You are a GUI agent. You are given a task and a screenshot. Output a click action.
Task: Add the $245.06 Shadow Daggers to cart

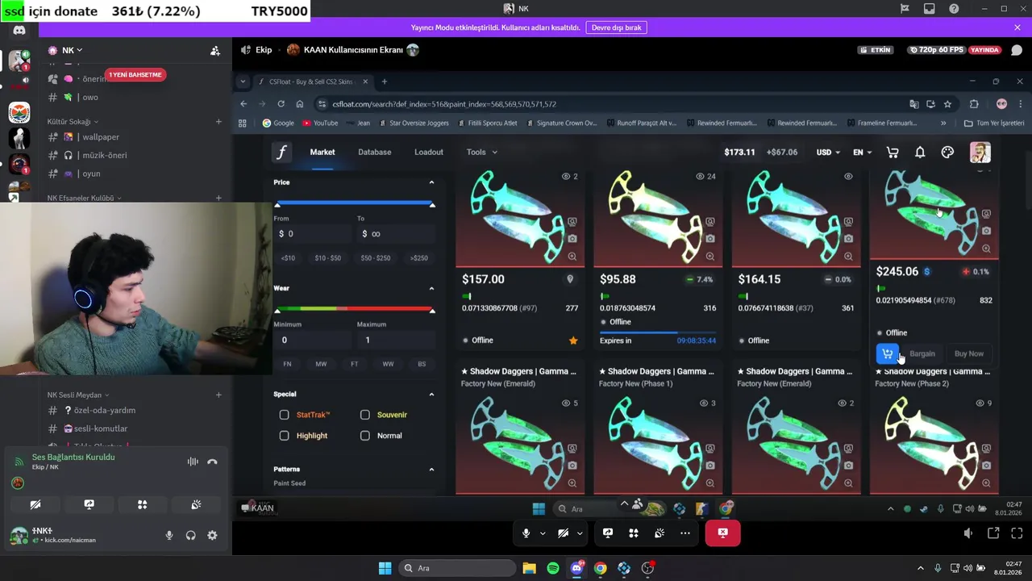[888, 353]
